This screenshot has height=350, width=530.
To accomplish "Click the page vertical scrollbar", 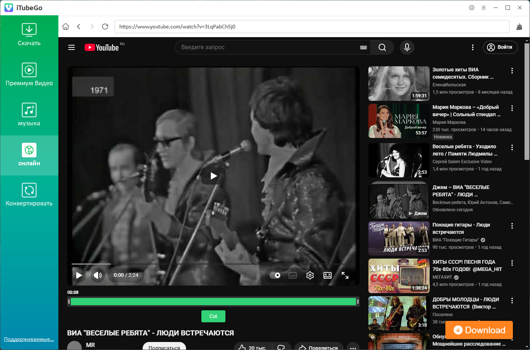I will click(527, 101).
